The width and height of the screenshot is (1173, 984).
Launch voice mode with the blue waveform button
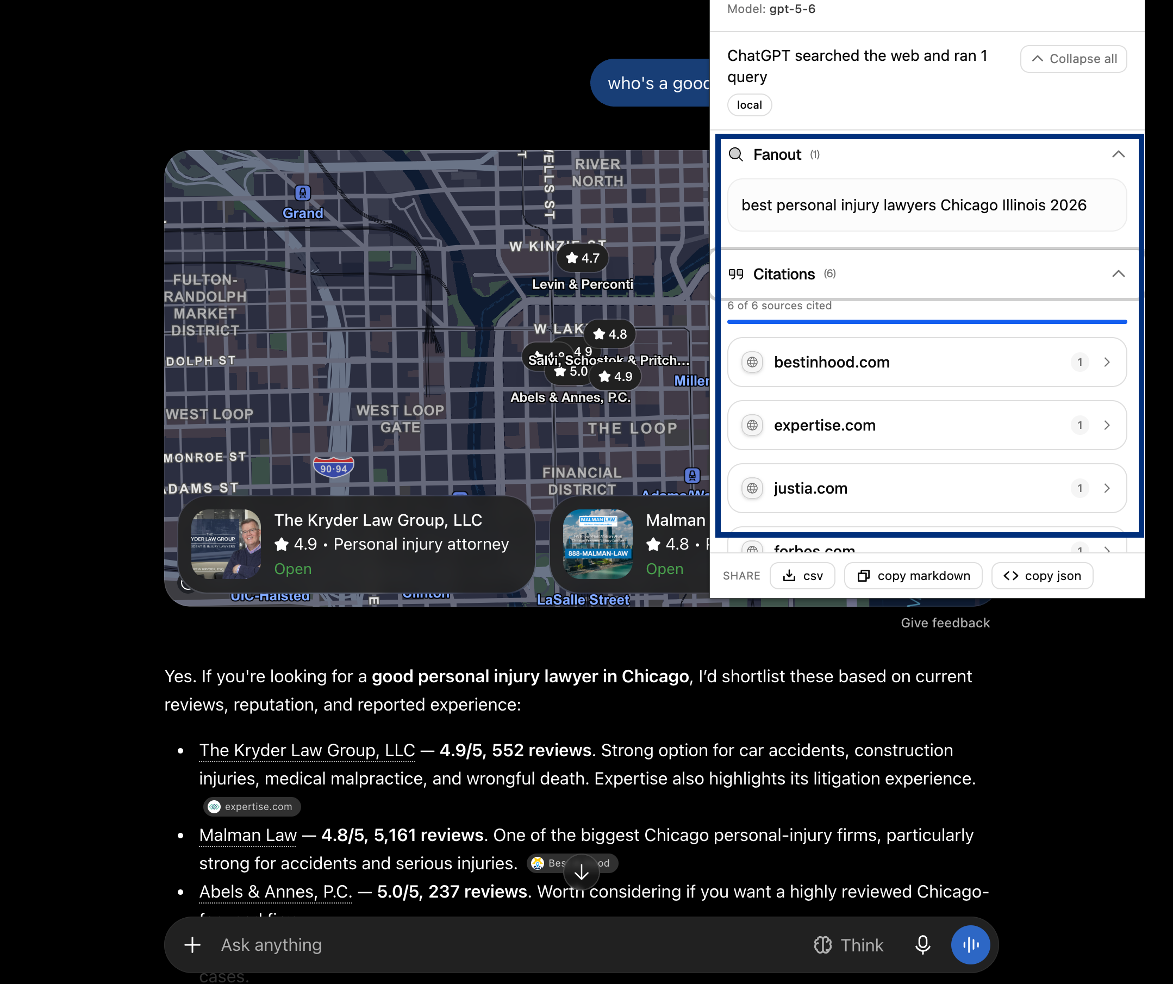[x=971, y=945]
